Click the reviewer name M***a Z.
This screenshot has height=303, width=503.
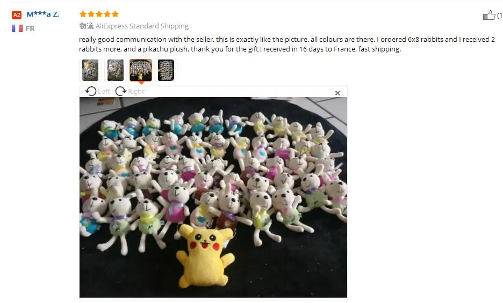point(43,14)
